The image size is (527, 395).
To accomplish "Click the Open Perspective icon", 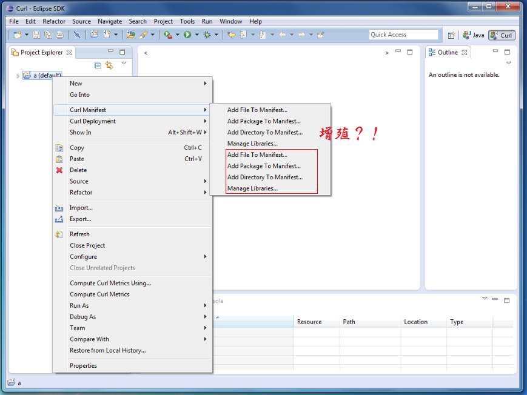I will [x=451, y=35].
